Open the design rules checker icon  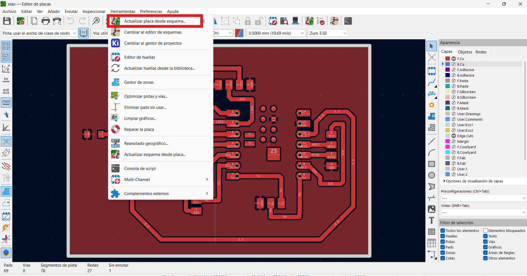(321, 21)
